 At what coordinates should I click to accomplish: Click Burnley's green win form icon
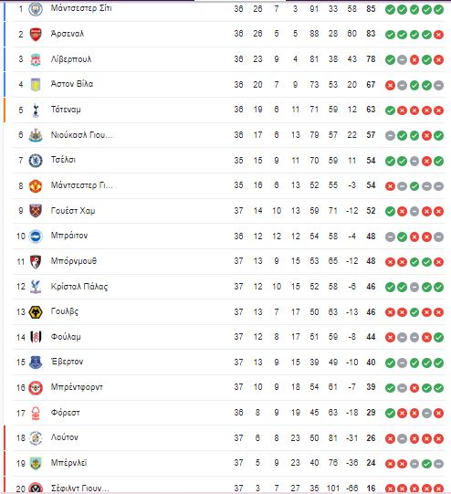point(426,464)
